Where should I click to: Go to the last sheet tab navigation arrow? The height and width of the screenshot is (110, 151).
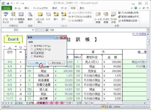coord(11,103)
